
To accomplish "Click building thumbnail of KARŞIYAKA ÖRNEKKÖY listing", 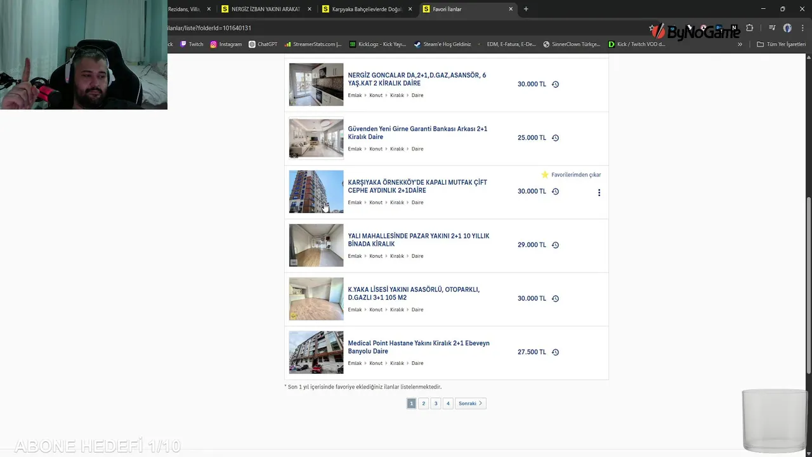I will pyautogui.click(x=316, y=192).
